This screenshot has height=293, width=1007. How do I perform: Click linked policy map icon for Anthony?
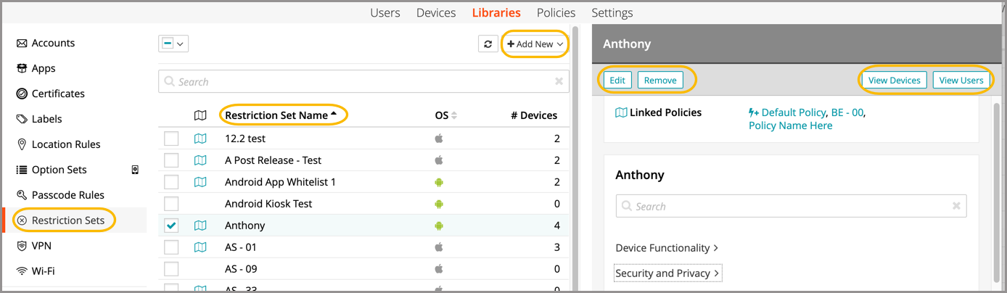tap(200, 226)
